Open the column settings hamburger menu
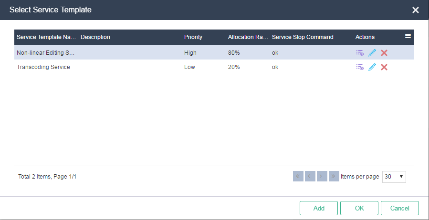429x220 pixels. coord(408,36)
